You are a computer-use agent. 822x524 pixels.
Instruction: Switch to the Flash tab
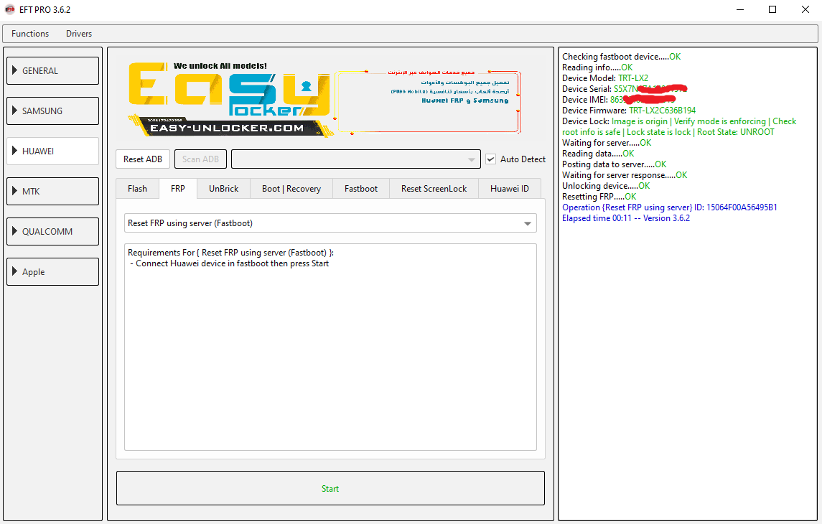[x=137, y=189]
